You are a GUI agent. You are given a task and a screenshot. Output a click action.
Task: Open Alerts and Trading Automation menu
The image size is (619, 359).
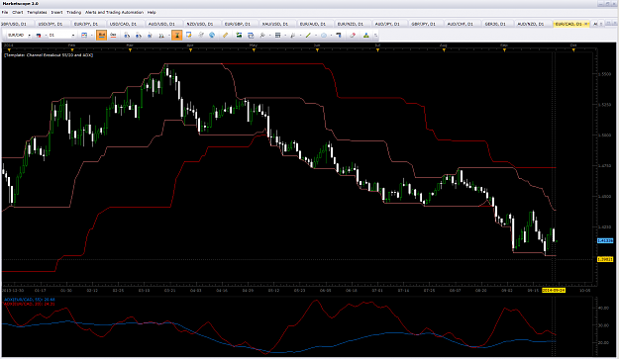tap(115, 12)
